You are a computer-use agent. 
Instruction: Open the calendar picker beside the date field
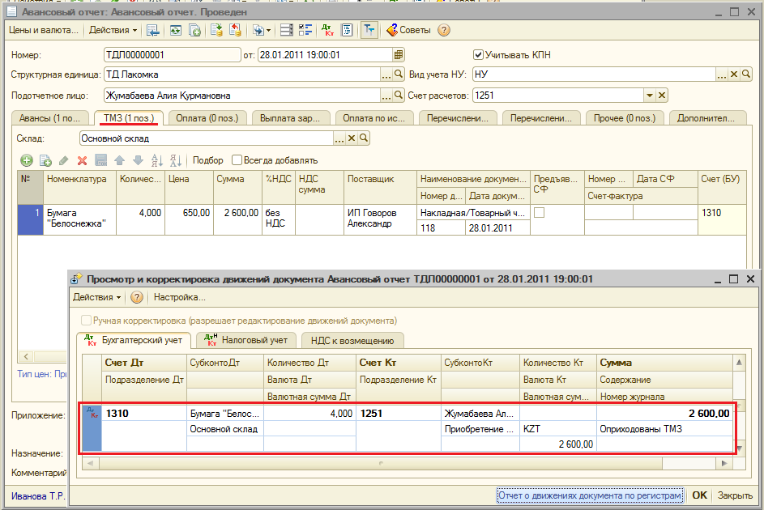pyautogui.click(x=398, y=55)
